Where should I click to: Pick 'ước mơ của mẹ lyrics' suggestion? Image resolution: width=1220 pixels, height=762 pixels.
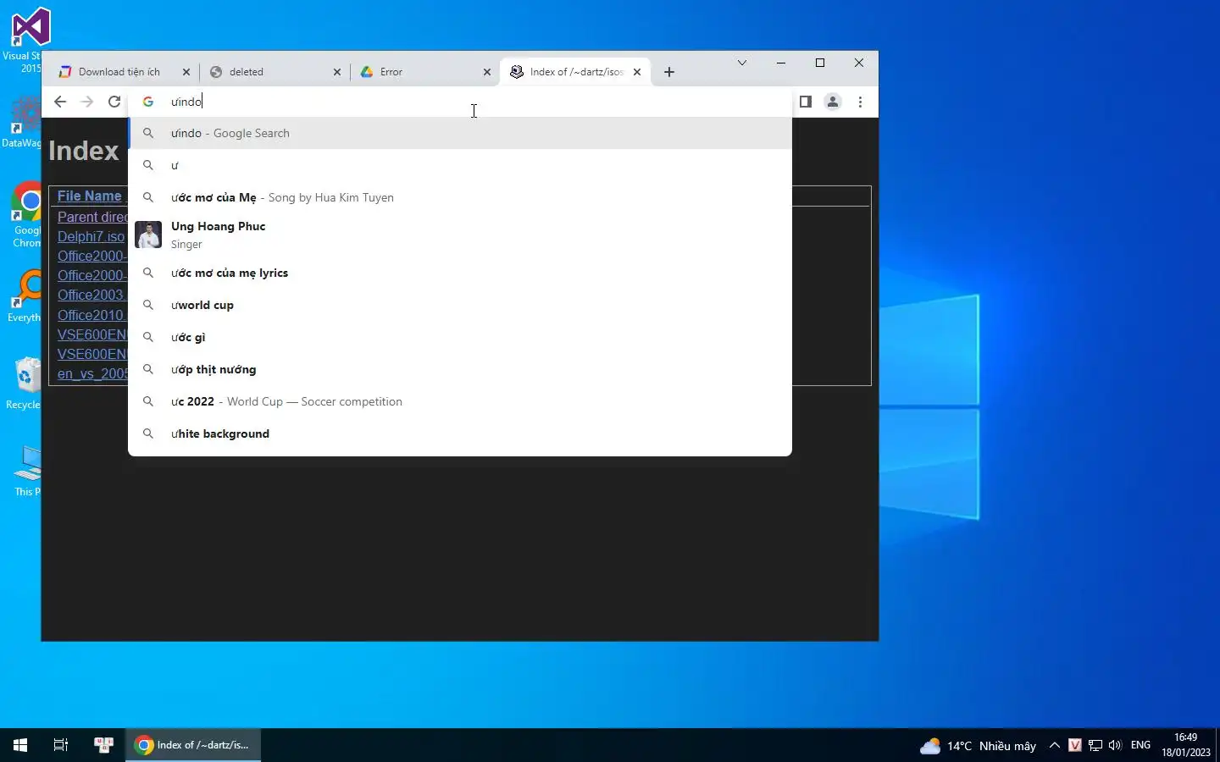(x=460, y=273)
